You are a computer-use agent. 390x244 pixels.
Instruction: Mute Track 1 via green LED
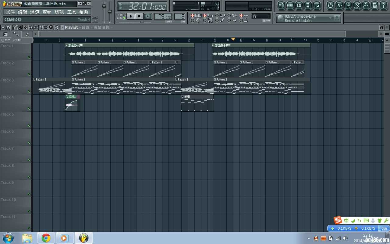point(29,57)
